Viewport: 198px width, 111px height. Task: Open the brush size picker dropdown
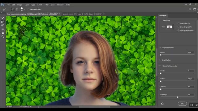click(25, 9)
